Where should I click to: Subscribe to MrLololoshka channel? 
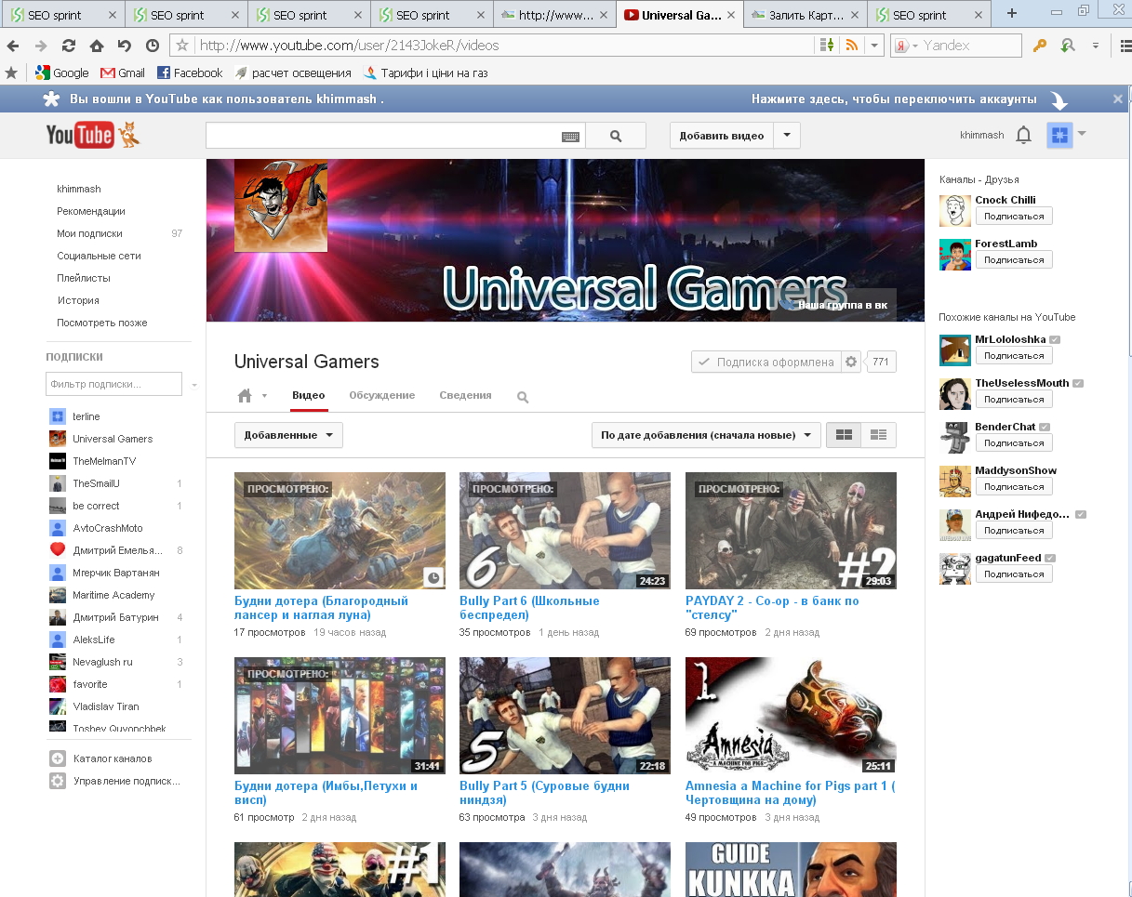click(1014, 356)
